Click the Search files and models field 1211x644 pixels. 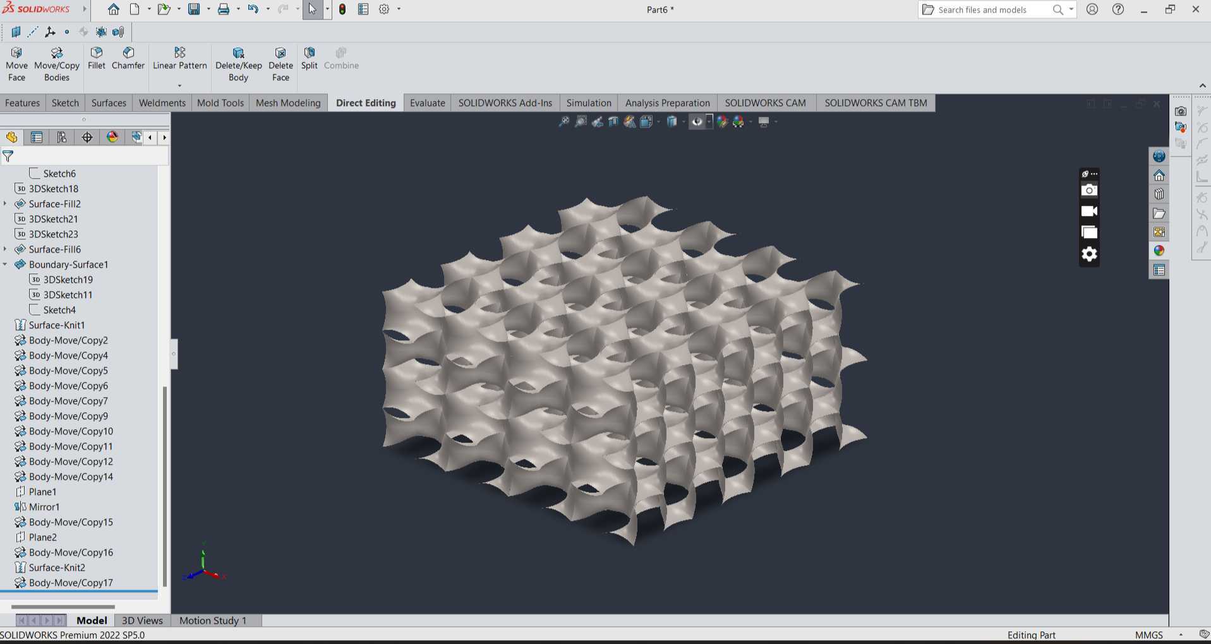(989, 9)
